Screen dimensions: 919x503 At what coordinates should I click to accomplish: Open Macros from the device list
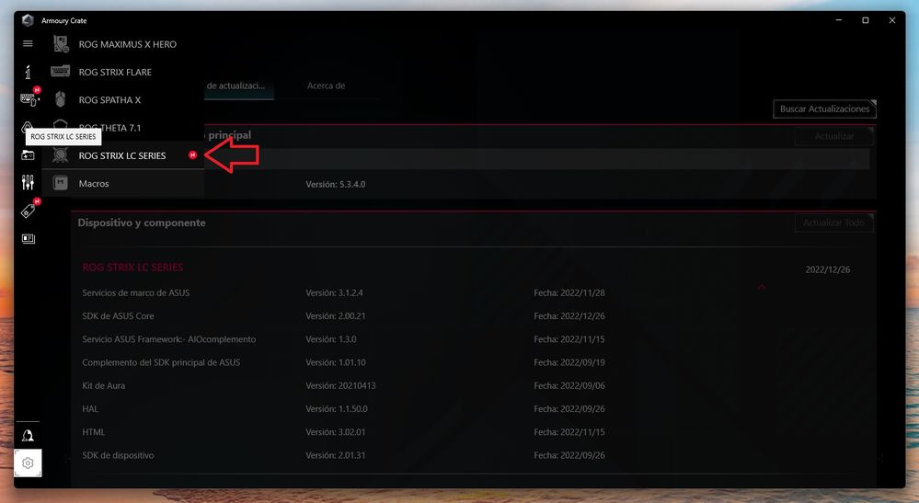point(123,183)
